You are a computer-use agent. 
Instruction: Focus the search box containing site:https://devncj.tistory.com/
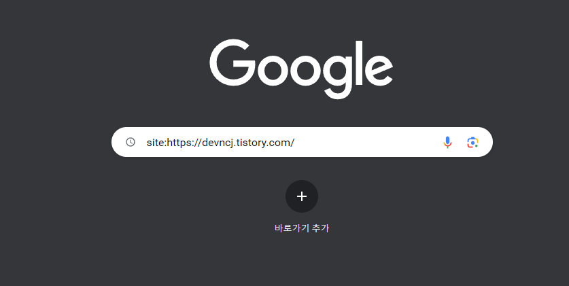point(302,142)
